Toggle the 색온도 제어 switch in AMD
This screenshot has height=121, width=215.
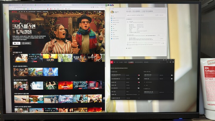pyautogui.click(x=172, y=79)
